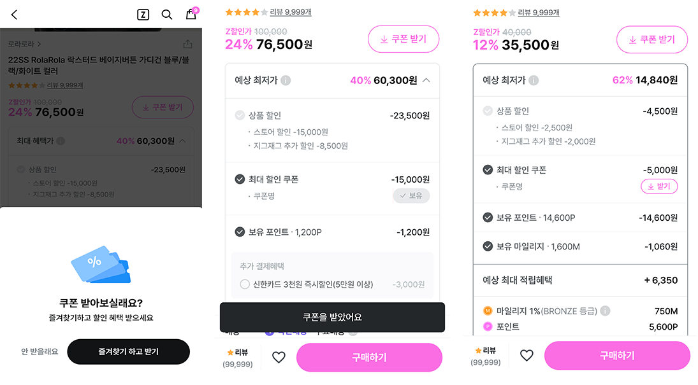Decline with the 안 받을래요 button
The height and width of the screenshot is (385, 698).
40,351
